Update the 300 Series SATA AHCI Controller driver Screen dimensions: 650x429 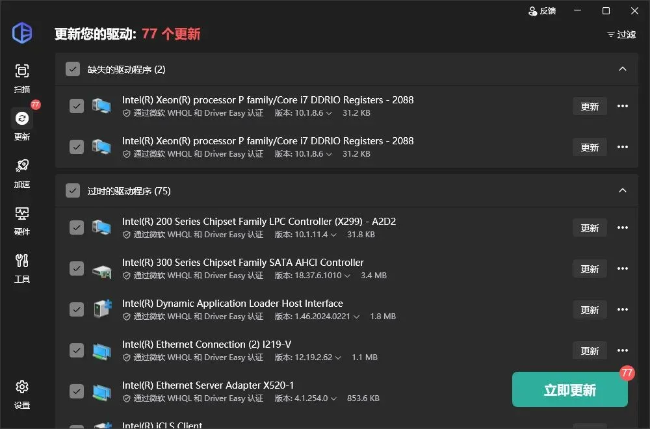pos(590,269)
